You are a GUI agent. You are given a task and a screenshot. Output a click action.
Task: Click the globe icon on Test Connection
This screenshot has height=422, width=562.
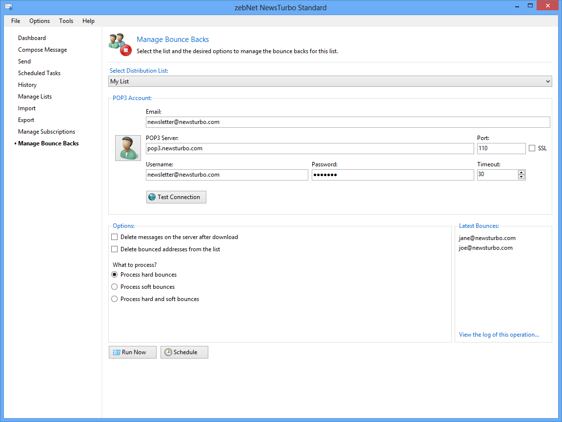tap(152, 197)
